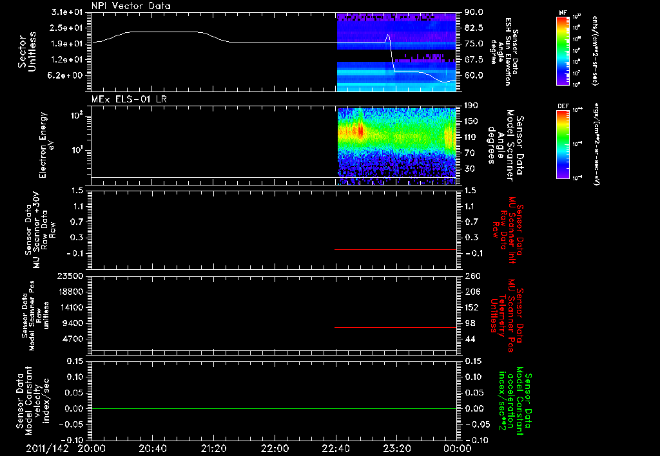660x456 pixels.
Task: Select the "Model Scanner Angle degrees" axis title
Action: pos(505,146)
